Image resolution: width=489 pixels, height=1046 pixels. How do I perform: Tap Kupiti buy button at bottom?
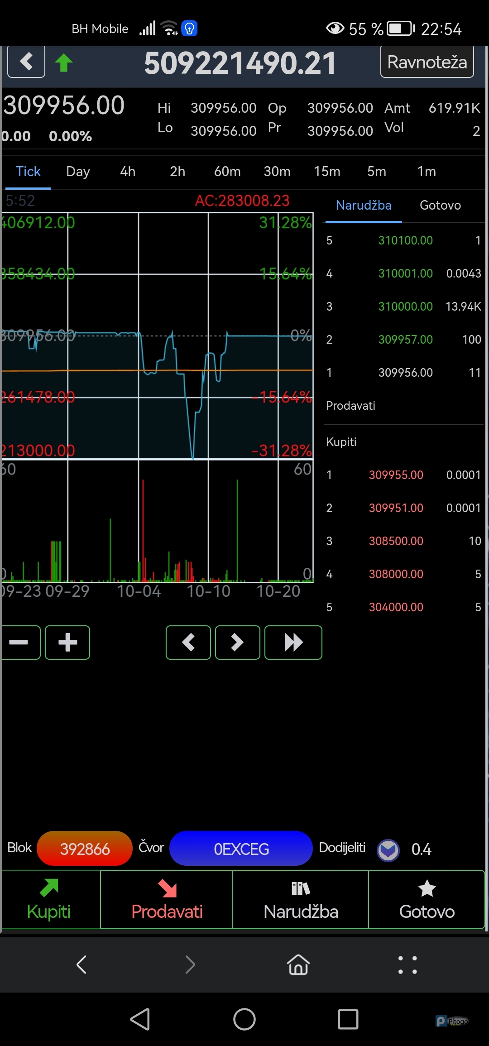point(49,900)
